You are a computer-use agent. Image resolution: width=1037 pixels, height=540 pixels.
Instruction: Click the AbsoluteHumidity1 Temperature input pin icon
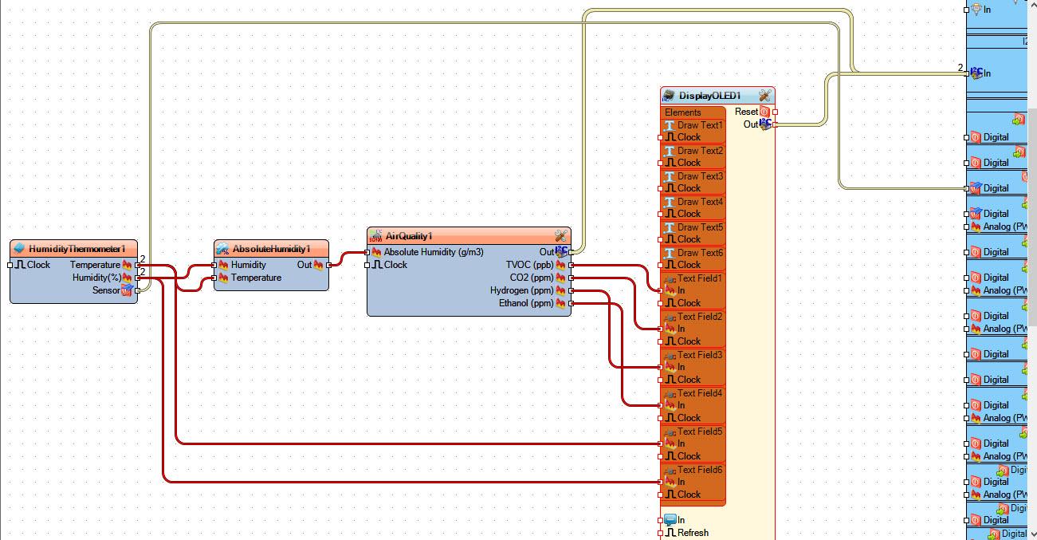coord(224,278)
